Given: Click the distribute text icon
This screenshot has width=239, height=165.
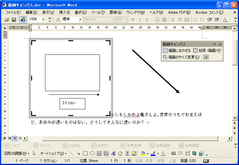Looking at the screenshot, I should point(187,19).
